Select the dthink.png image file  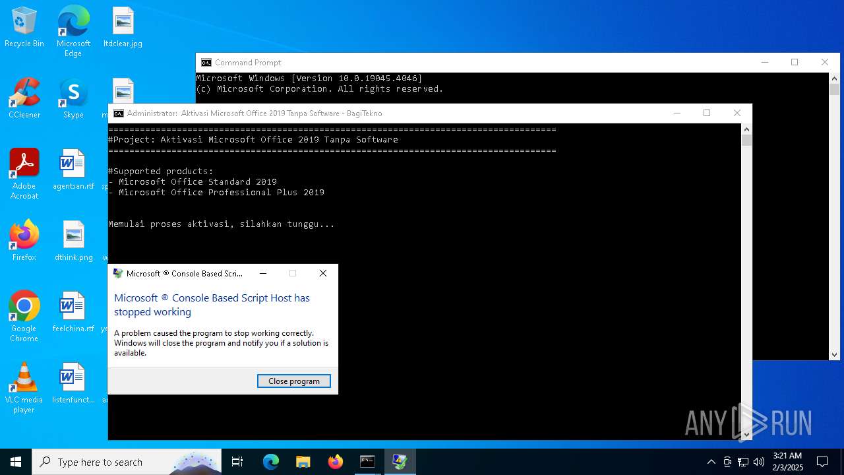click(73, 241)
